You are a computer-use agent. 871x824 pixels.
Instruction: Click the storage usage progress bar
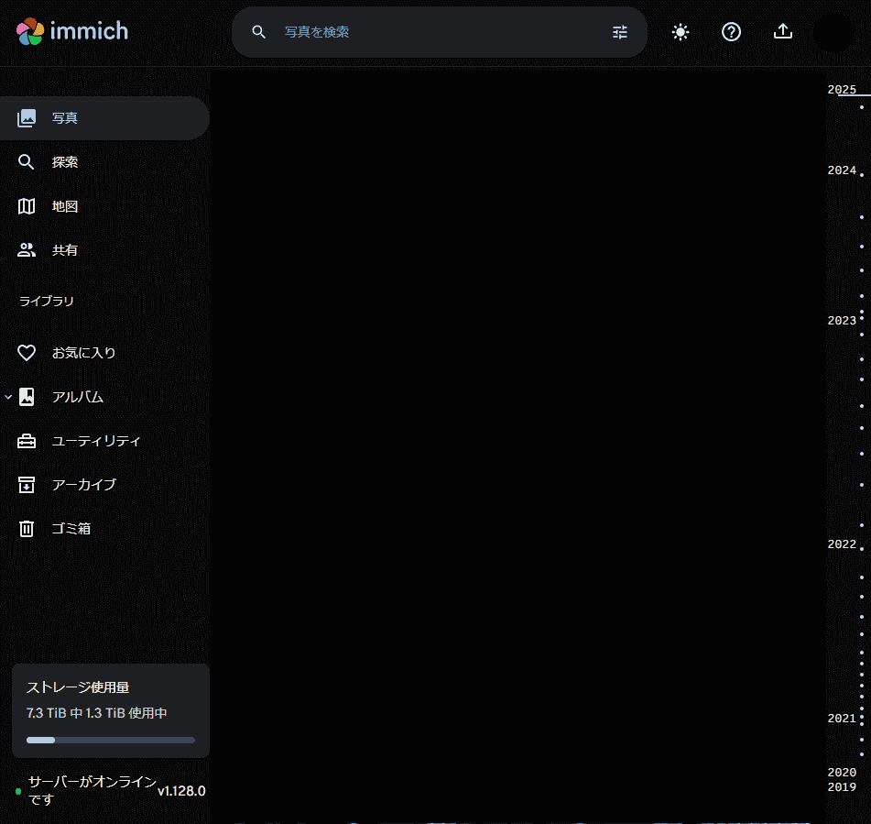point(110,740)
